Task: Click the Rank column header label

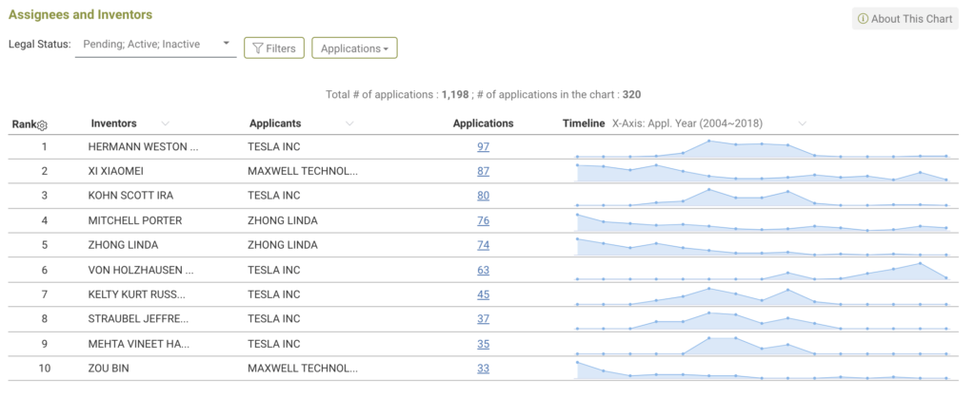Action: pyautogui.click(x=24, y=124)
